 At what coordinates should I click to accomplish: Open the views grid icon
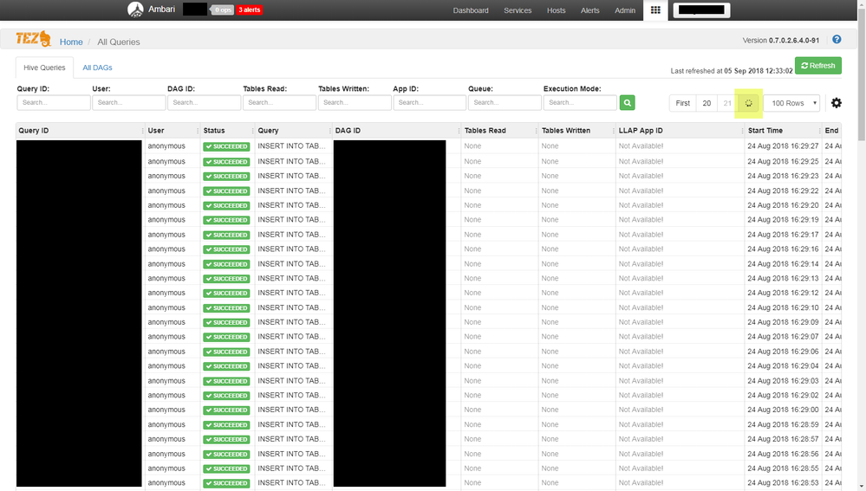(655, 10)
